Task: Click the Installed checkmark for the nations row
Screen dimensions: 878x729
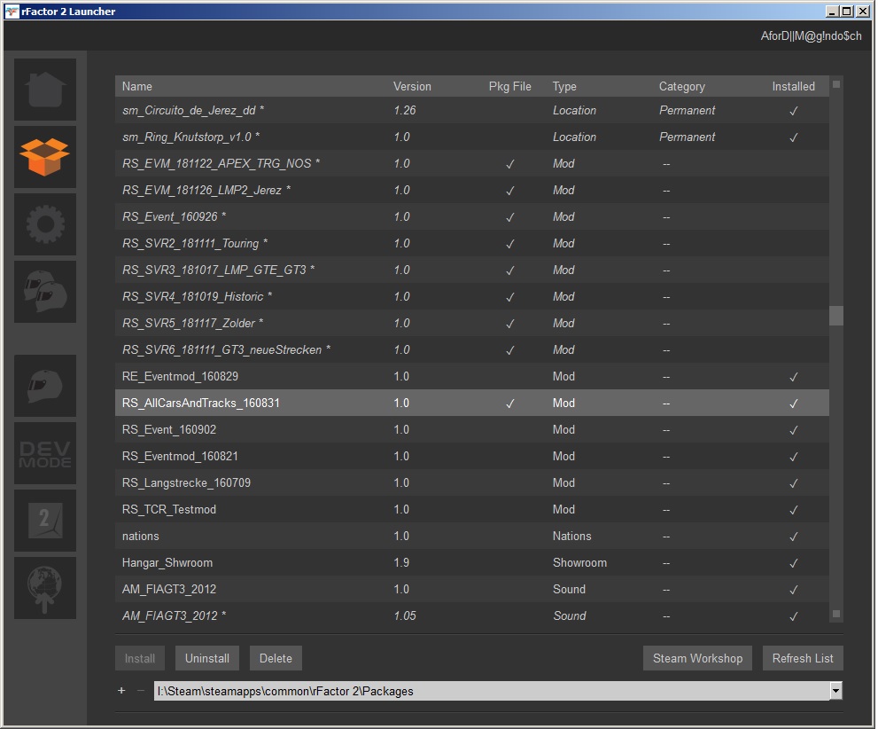Action: coord(793,537)
